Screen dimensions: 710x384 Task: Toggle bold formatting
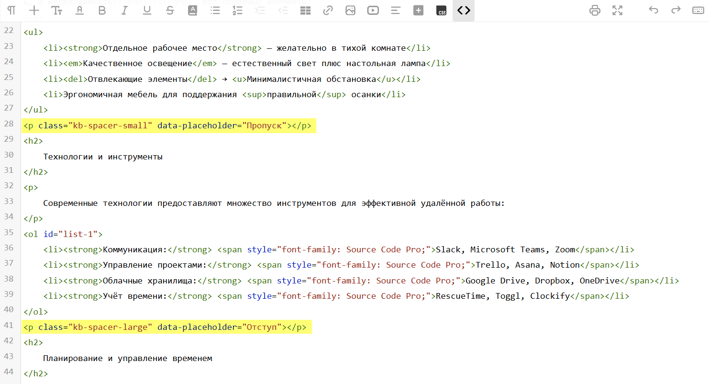(x=102, y=11)
